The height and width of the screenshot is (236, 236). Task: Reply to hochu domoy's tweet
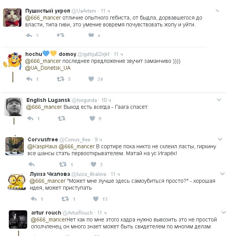click(x=29, y=79)
